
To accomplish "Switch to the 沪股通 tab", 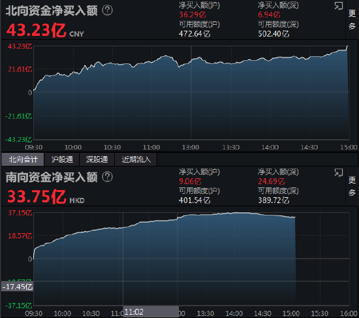I will click(x=62, y=159).
